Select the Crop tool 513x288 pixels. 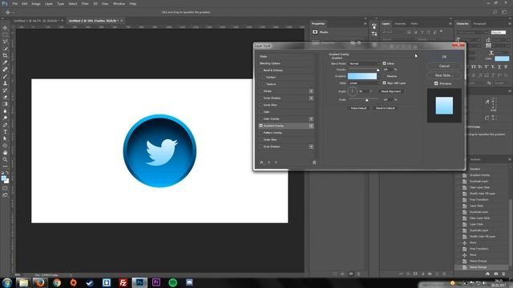point(5,55)
